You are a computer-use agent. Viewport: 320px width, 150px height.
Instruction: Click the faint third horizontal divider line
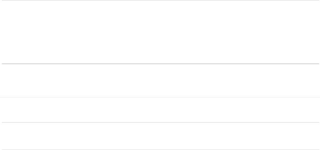point(160,97)
